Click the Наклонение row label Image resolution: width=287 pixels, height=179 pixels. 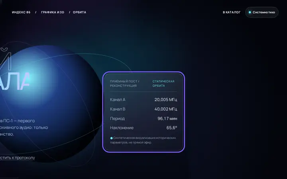pyautogui.click(x=122, y=128)
